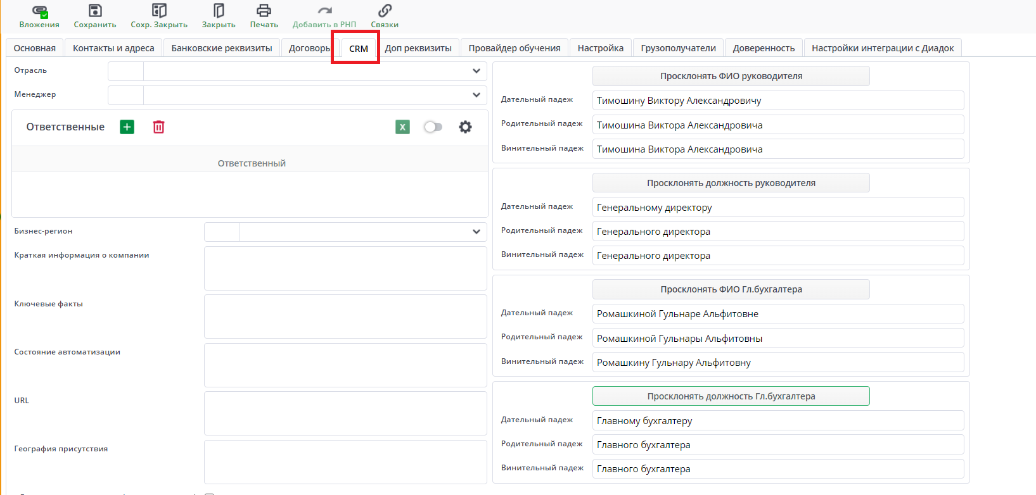
Task: Click the Print (Печать) printer icon
Action: (264, 11)
